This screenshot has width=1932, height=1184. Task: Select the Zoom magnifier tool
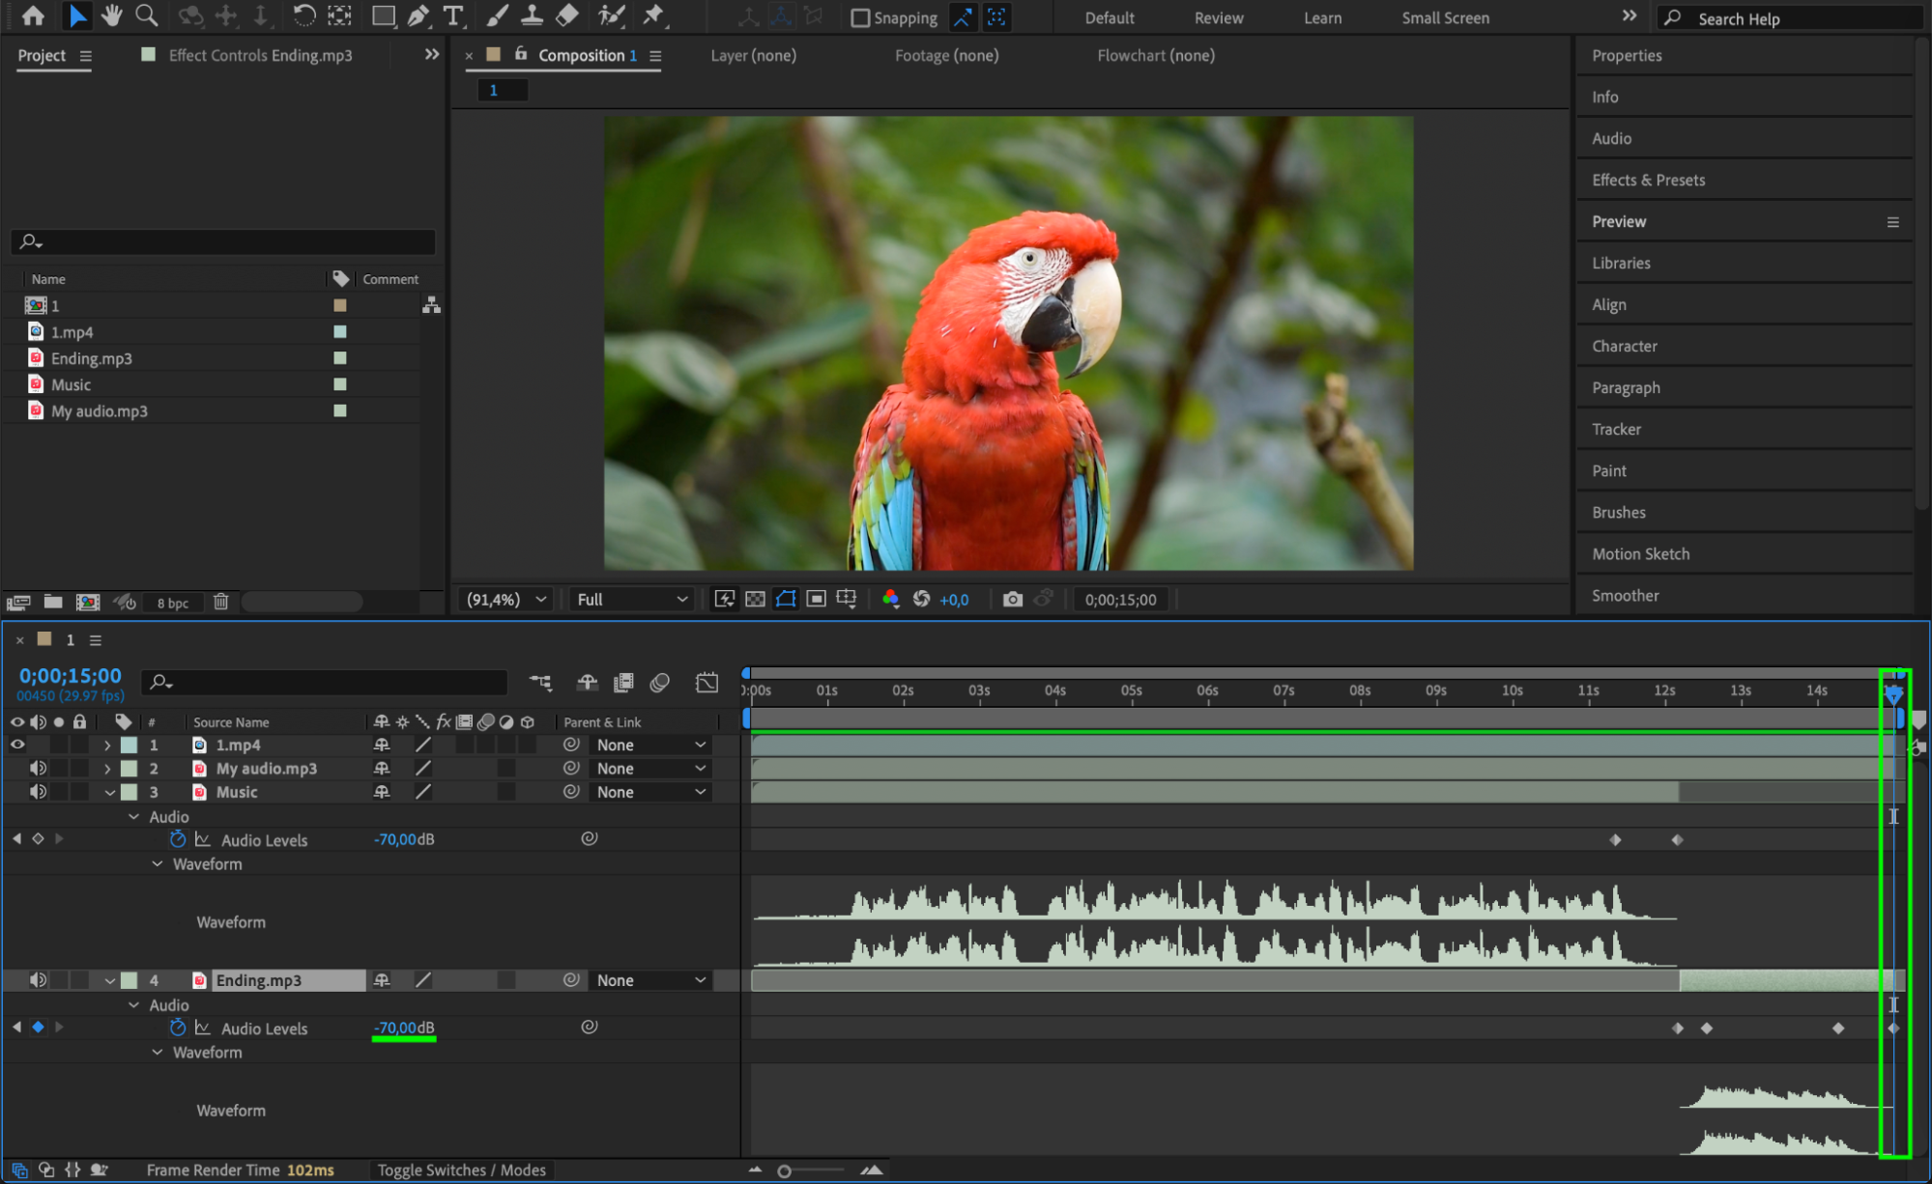[146, 15]
